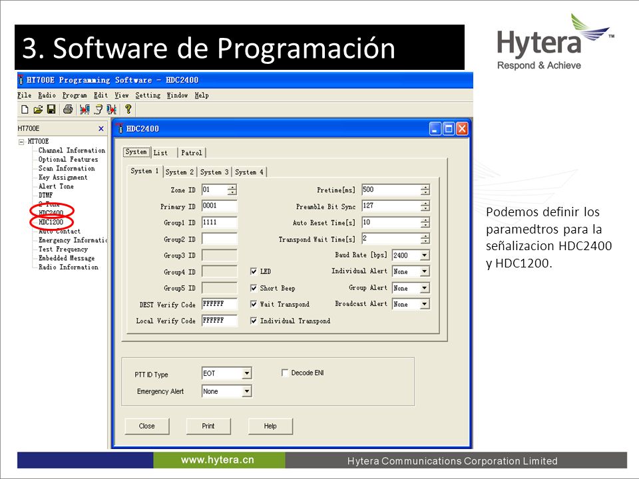639x479 pixels.
Task: Enable the Decode ENI checkbox
Action: [285, 373]
